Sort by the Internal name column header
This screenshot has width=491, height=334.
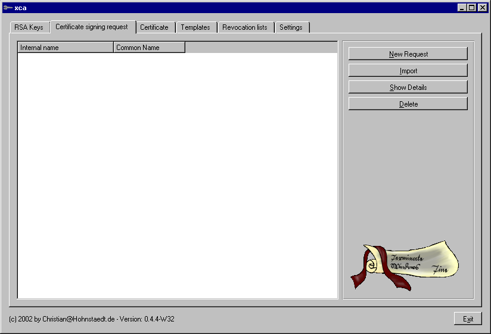point(66,48)
